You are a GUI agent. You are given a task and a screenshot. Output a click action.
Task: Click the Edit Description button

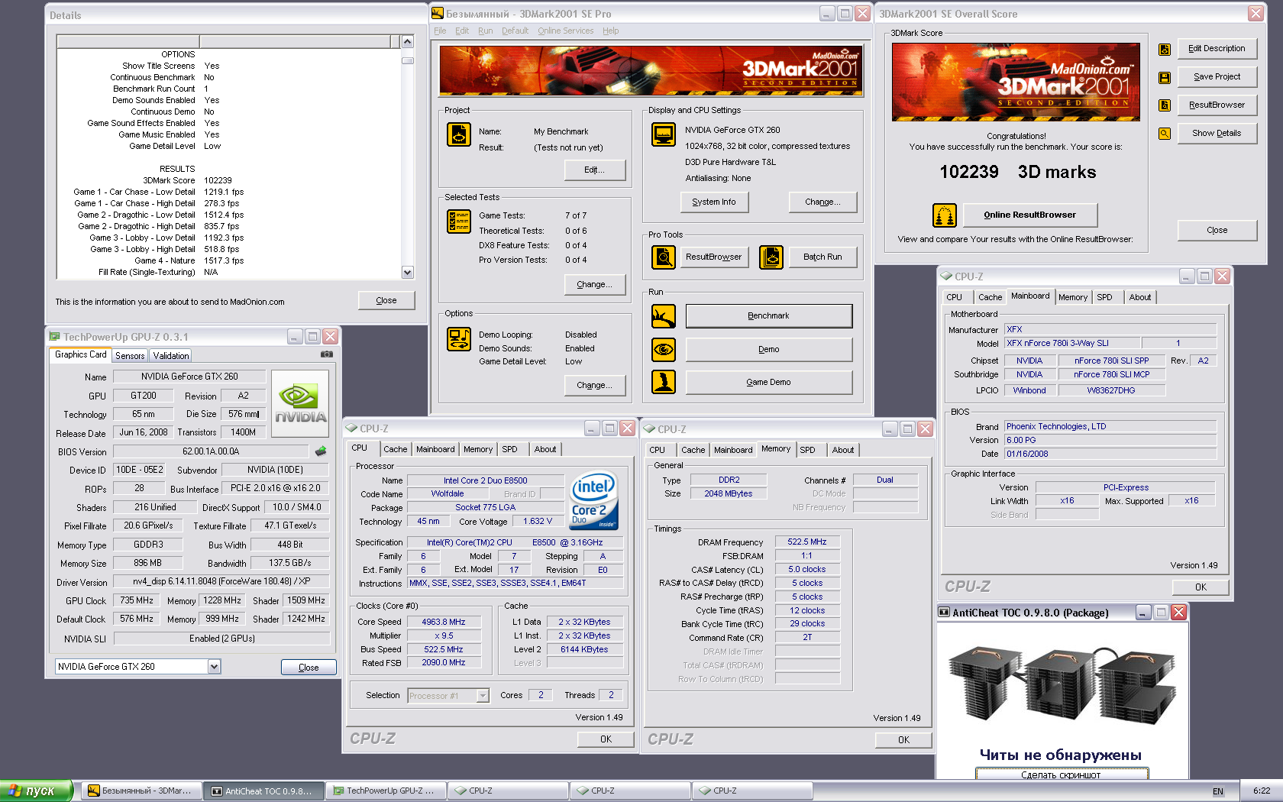[1217, 49]
